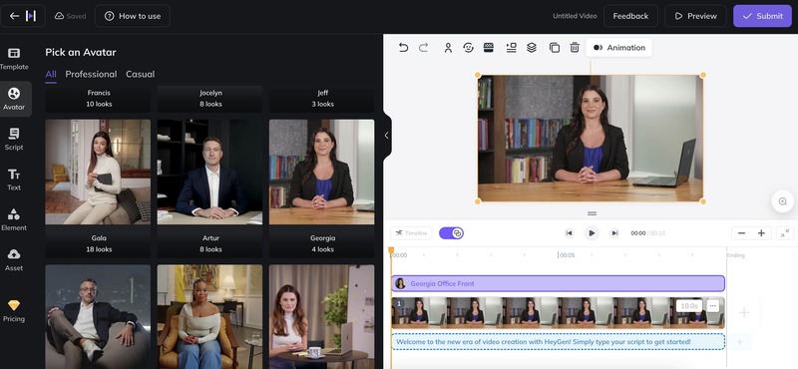
Task: Open the Animation options
Action: 618,48
